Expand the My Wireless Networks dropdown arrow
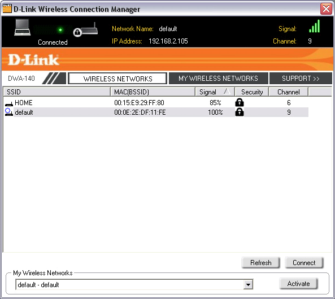335x299 pixels. pos(248,285)
